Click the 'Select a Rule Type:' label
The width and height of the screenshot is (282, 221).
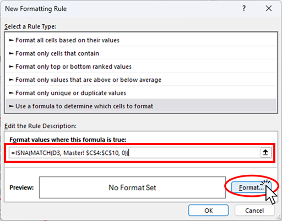pos(30,26)
